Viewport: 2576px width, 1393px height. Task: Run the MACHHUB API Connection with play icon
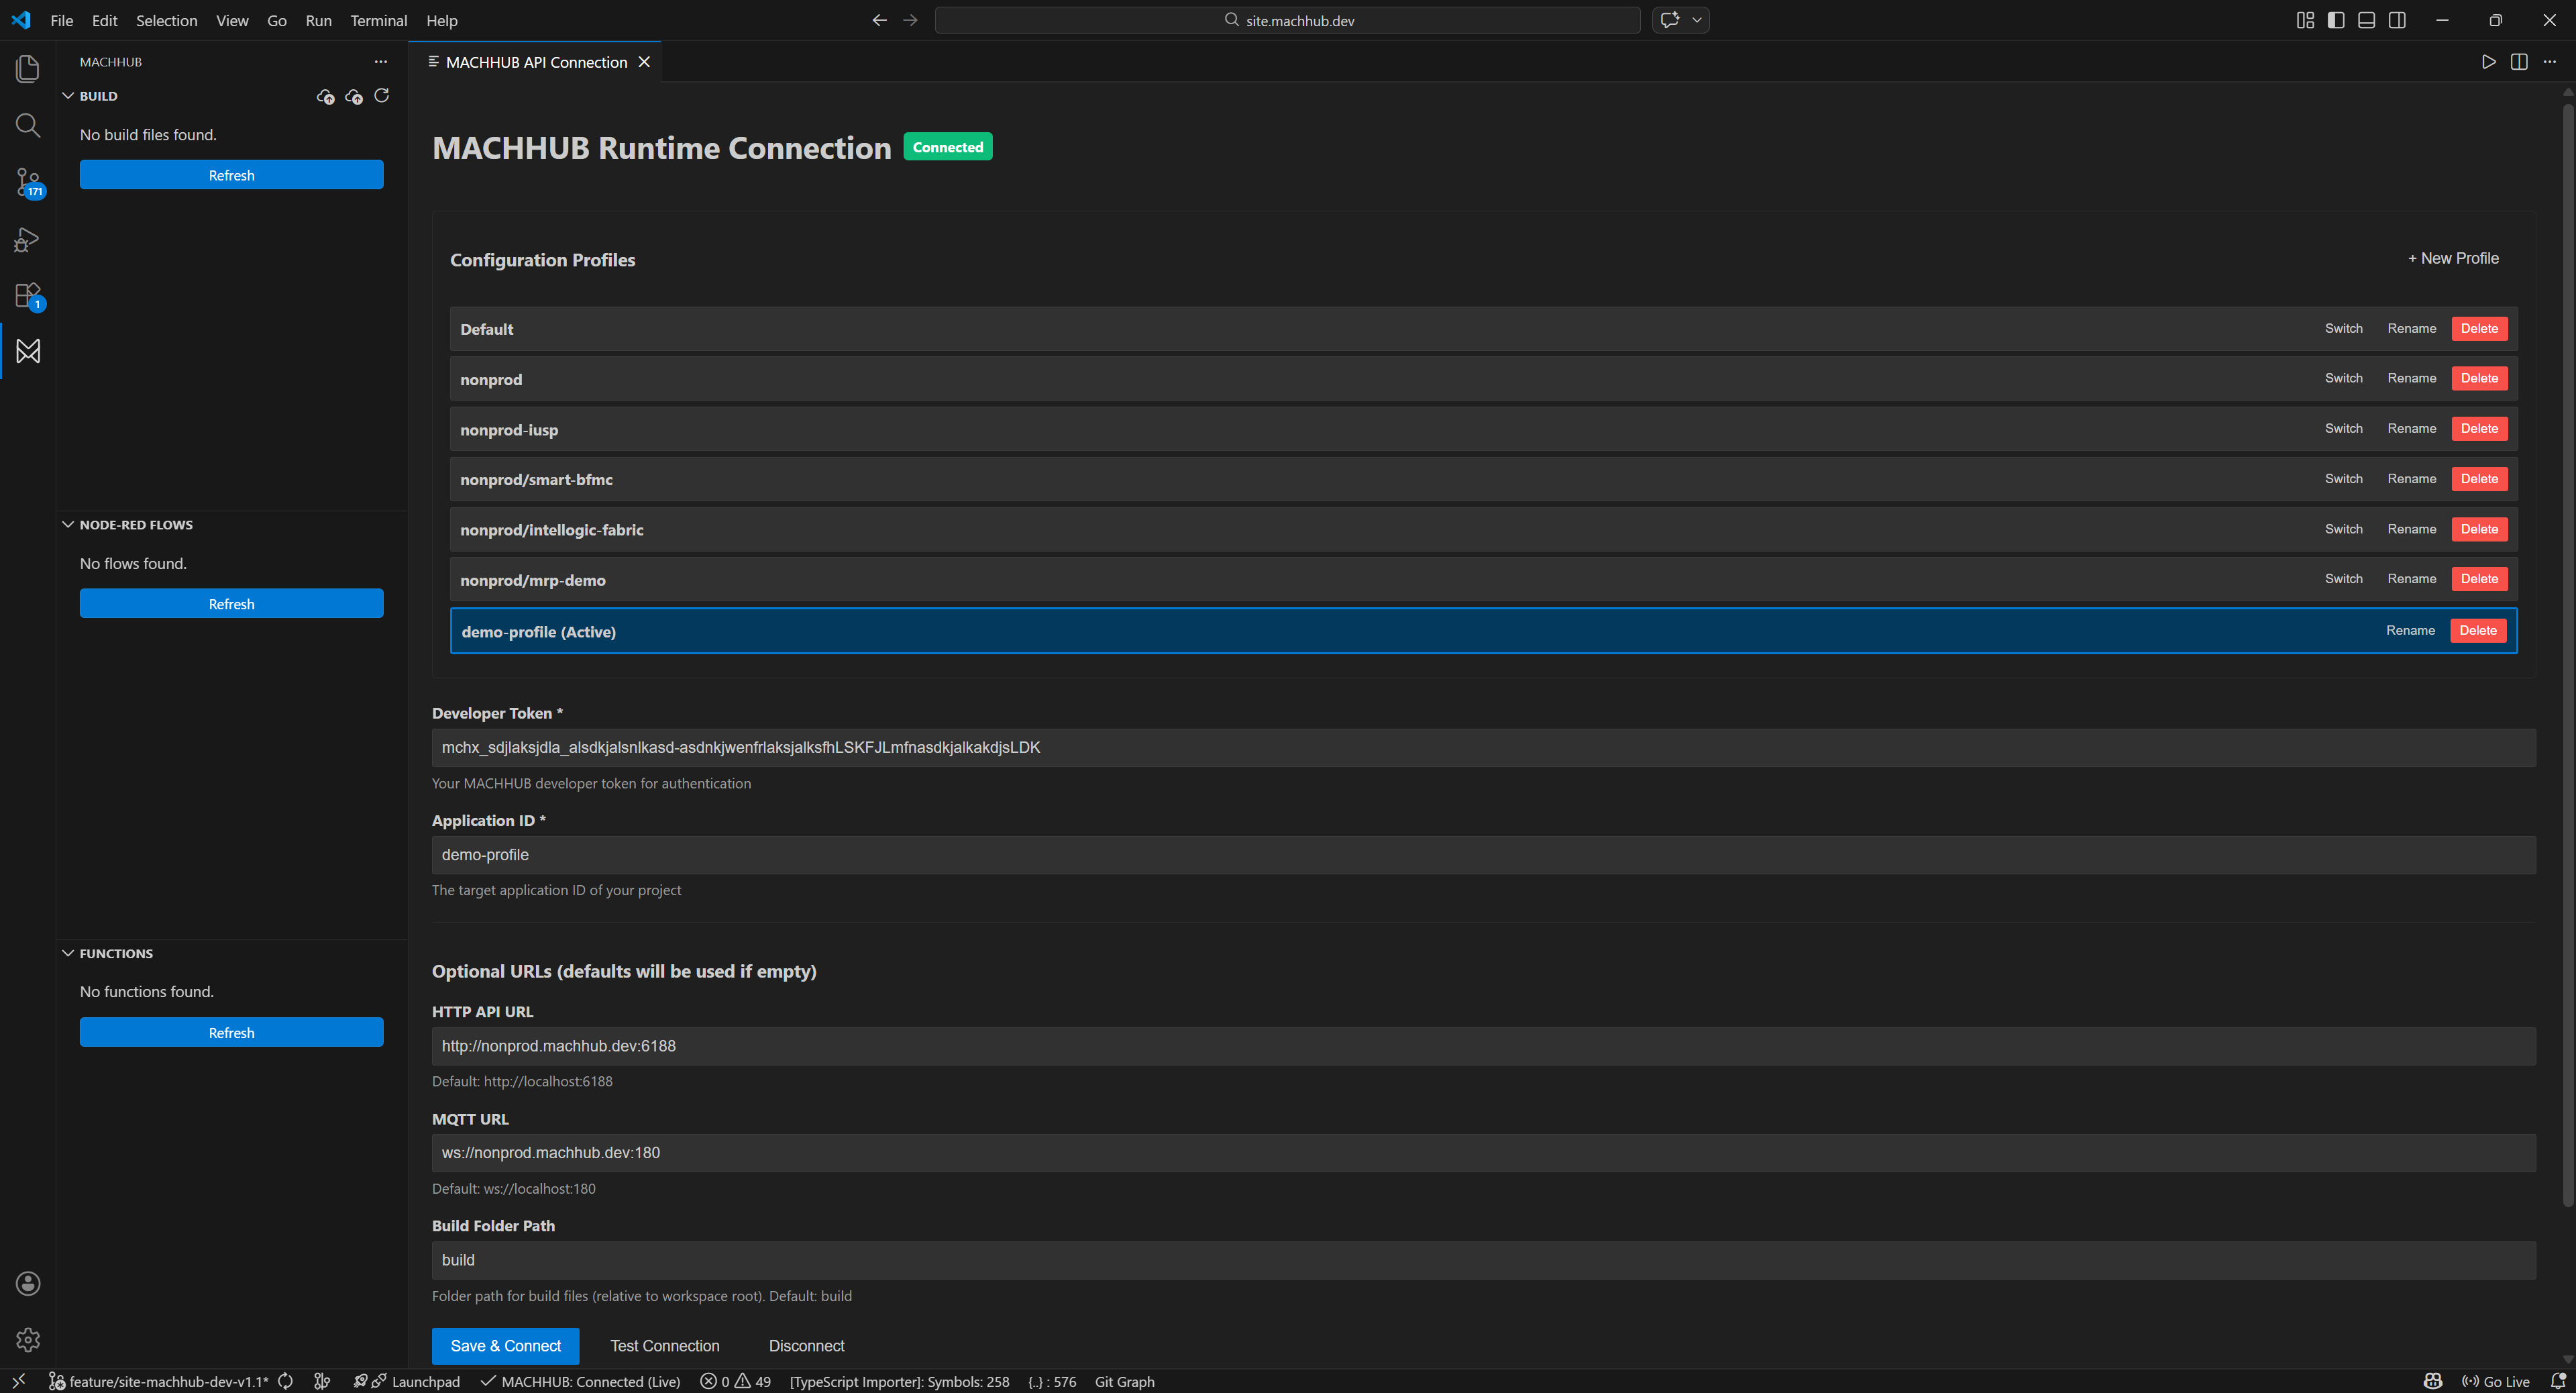pyautogui.click(x=2489, y=61)
